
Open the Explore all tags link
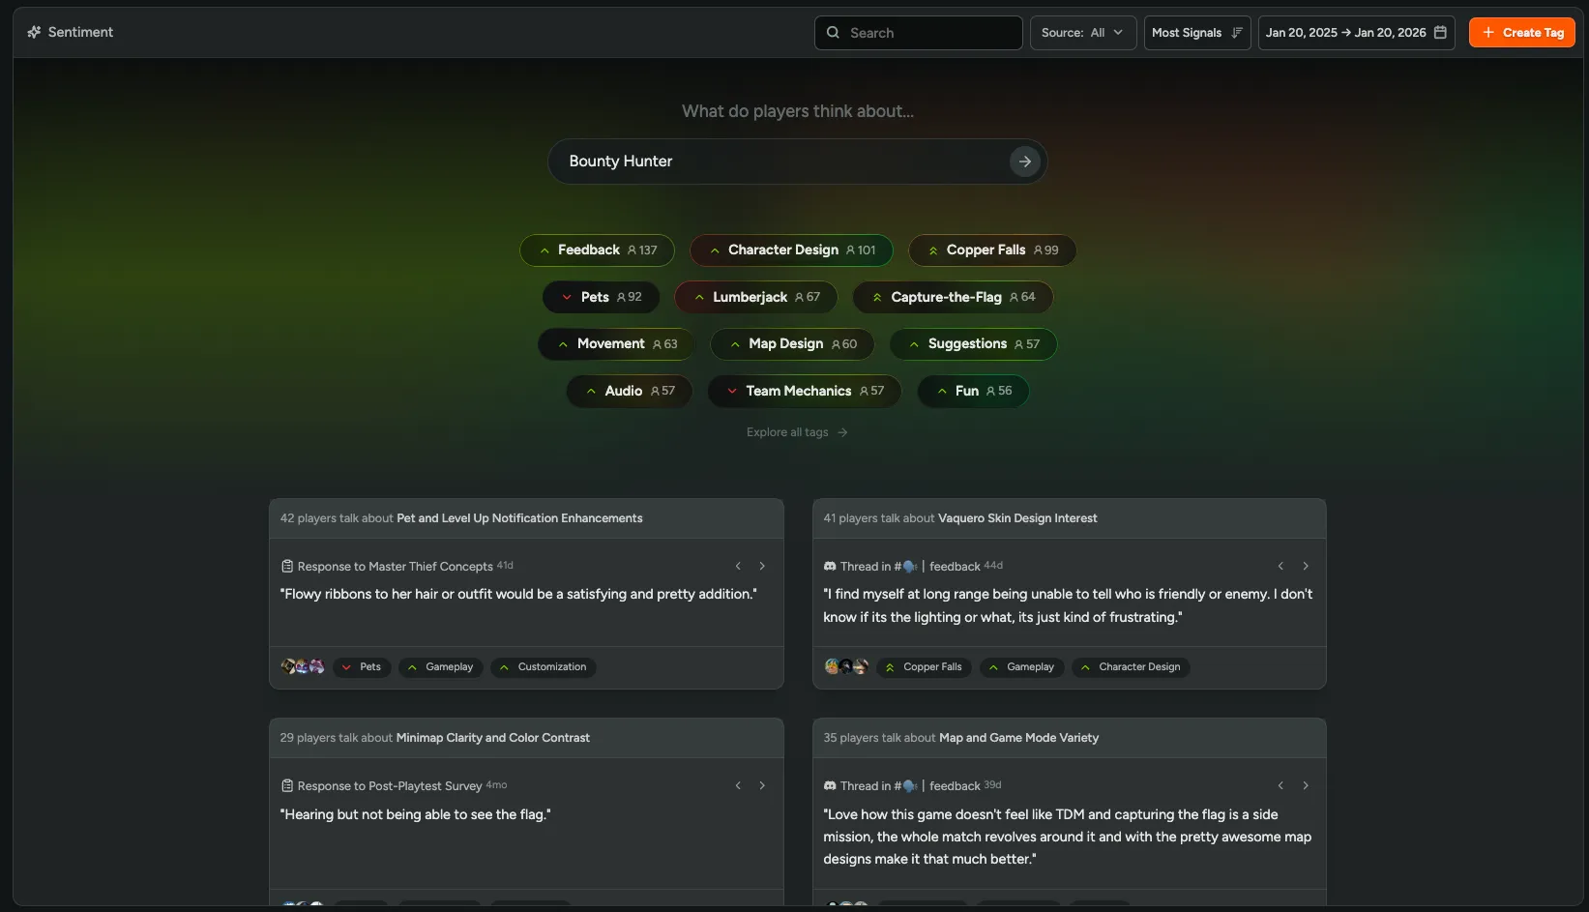[x=797, y=431]
